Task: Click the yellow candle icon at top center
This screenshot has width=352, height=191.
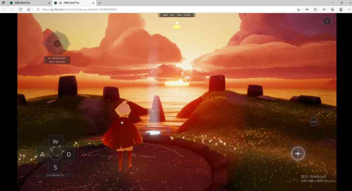Action: (x=177, y=25)
